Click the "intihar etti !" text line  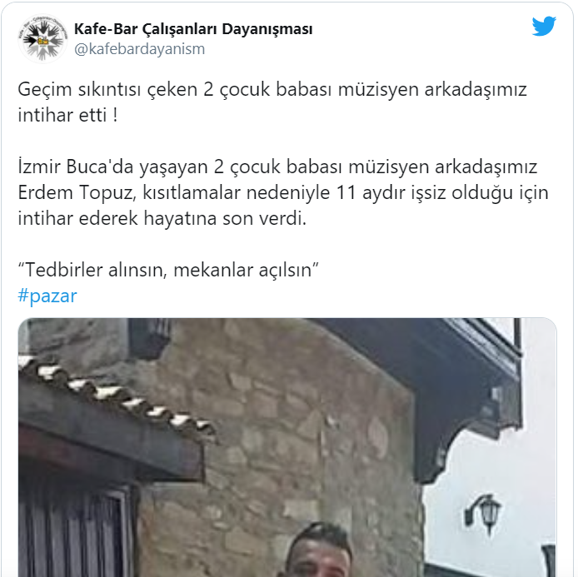click(x=67, y=115)
